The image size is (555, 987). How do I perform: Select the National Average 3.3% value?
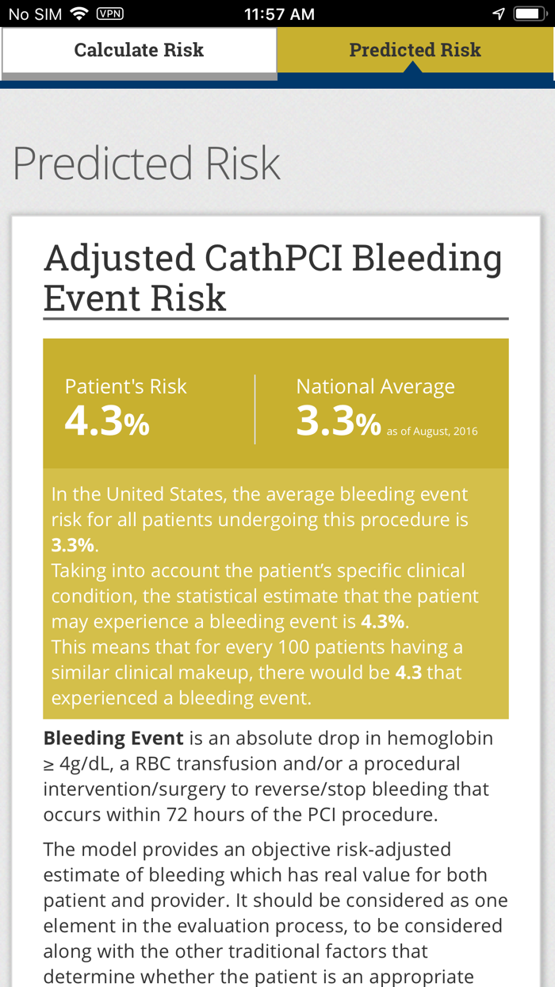click(339, 423)
